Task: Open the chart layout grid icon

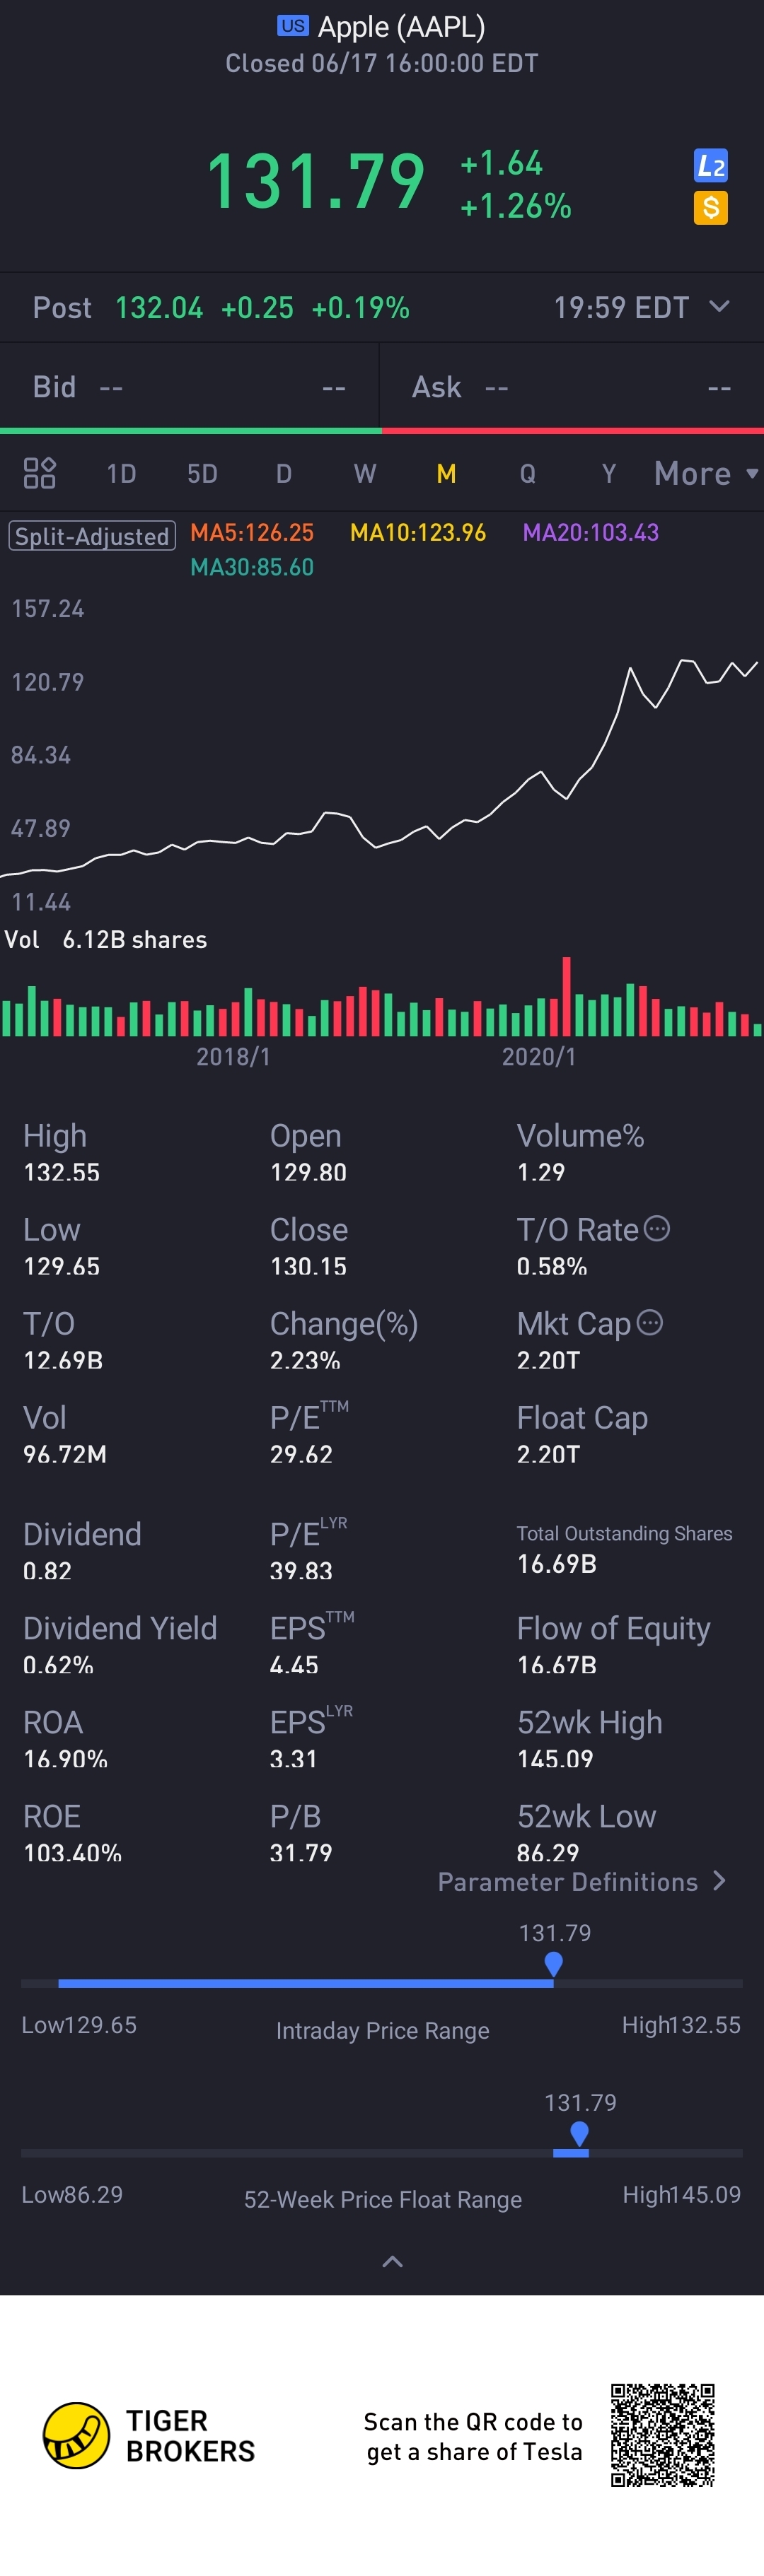Action: [x=39, y=473]
